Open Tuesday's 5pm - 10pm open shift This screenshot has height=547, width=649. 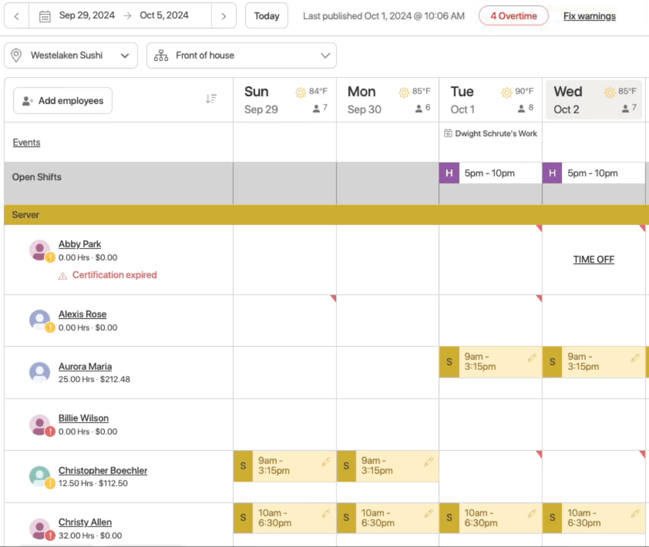[490, 174]
